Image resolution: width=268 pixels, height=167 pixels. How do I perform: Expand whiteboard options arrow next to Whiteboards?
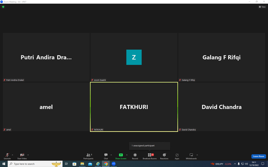(x=197, y=155)
